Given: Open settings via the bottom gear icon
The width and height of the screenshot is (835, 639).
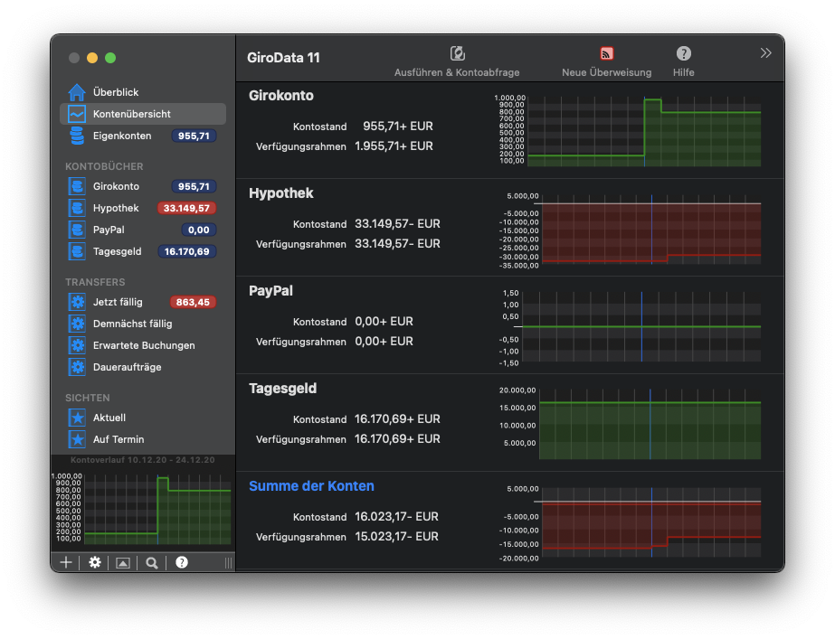Looking at the screenshot, I should pos(95,562).
